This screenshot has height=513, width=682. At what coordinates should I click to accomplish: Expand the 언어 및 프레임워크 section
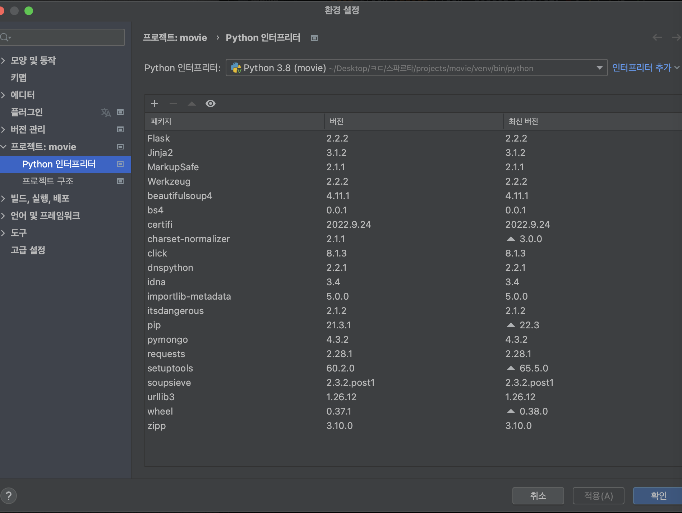click(x=3, y=216)
